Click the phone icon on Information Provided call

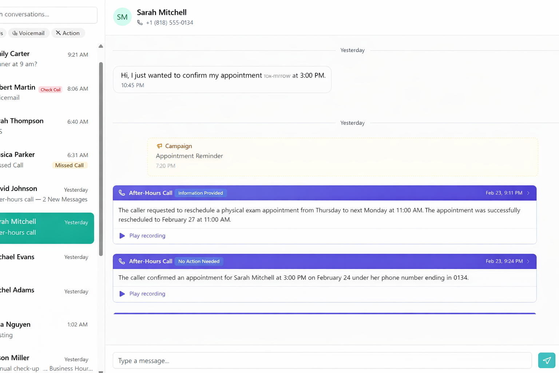122,193
